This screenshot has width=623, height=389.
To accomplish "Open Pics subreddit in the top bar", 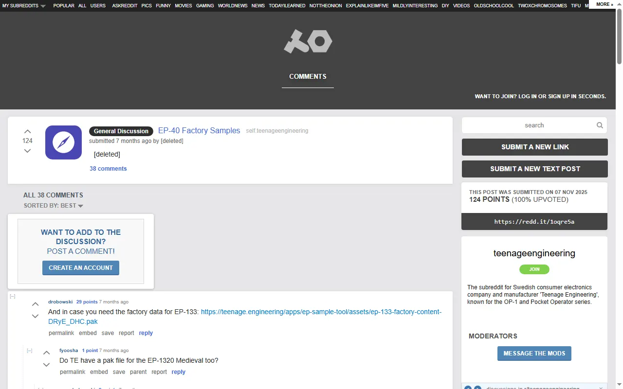I will (147, 6).
